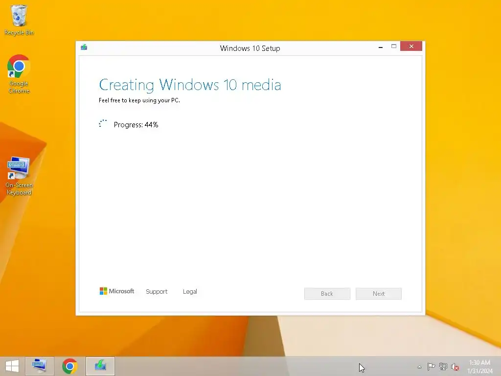This screenshot has width=501, height=376.
Task: Click the progress spinner indicator
Action: click(103, 124)
